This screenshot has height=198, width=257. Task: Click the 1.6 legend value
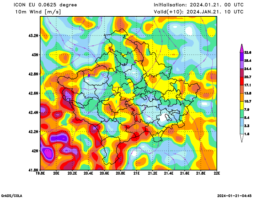[x=247, y=134]
